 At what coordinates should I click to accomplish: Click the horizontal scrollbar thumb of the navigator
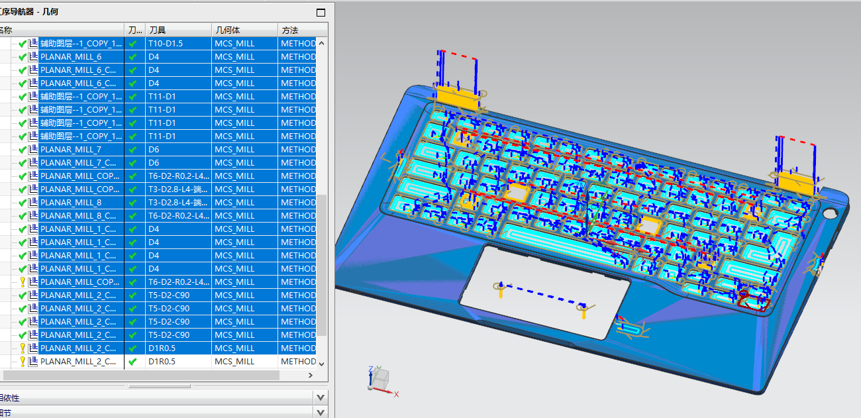(x=140, y=375)
